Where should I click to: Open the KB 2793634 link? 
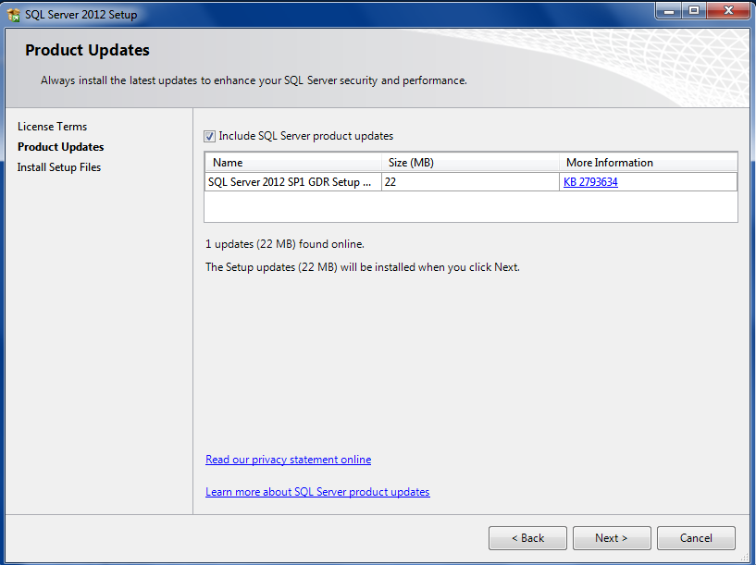pos(590,182)
